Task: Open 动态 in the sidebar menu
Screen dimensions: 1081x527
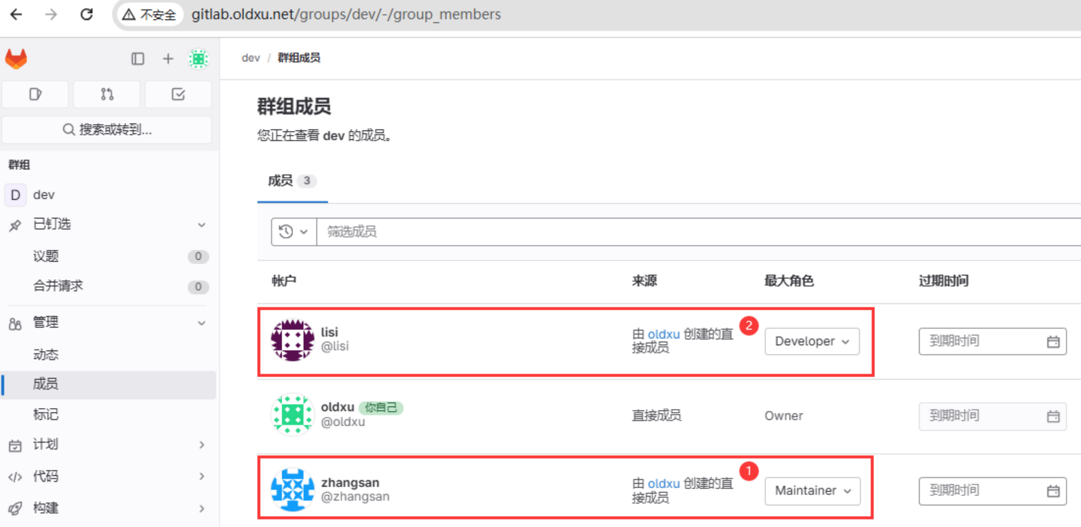Action: 46,354
